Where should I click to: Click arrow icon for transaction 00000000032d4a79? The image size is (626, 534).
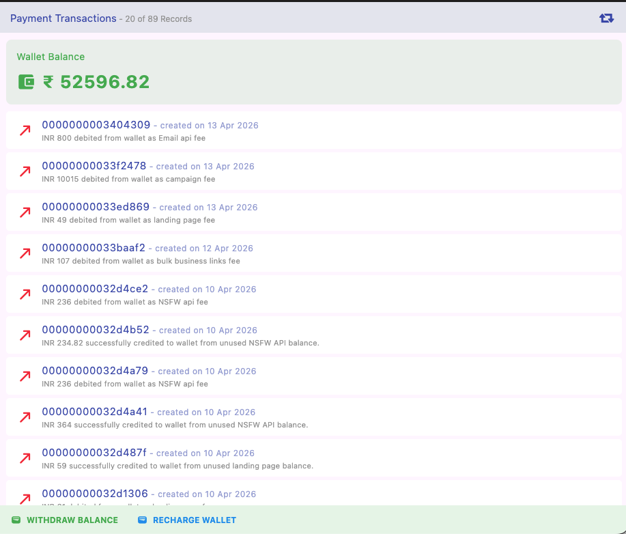(25, 376)
